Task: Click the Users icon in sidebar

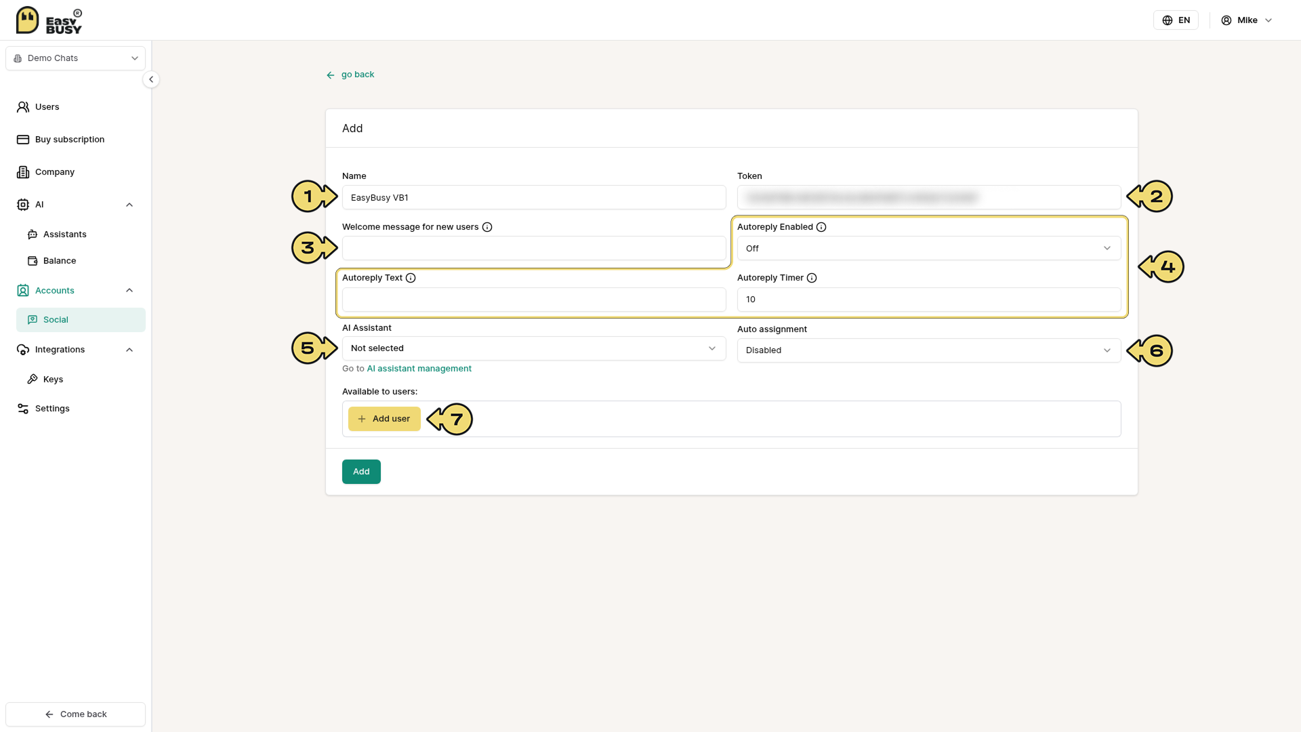Action: (23, 107)
